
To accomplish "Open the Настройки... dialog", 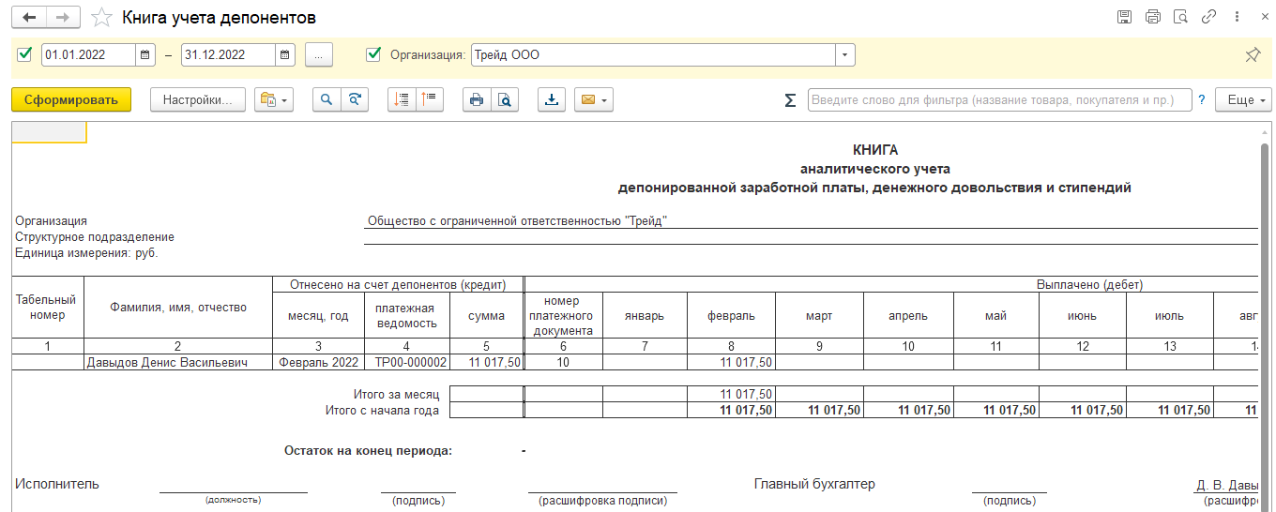I will pos(197,100).
